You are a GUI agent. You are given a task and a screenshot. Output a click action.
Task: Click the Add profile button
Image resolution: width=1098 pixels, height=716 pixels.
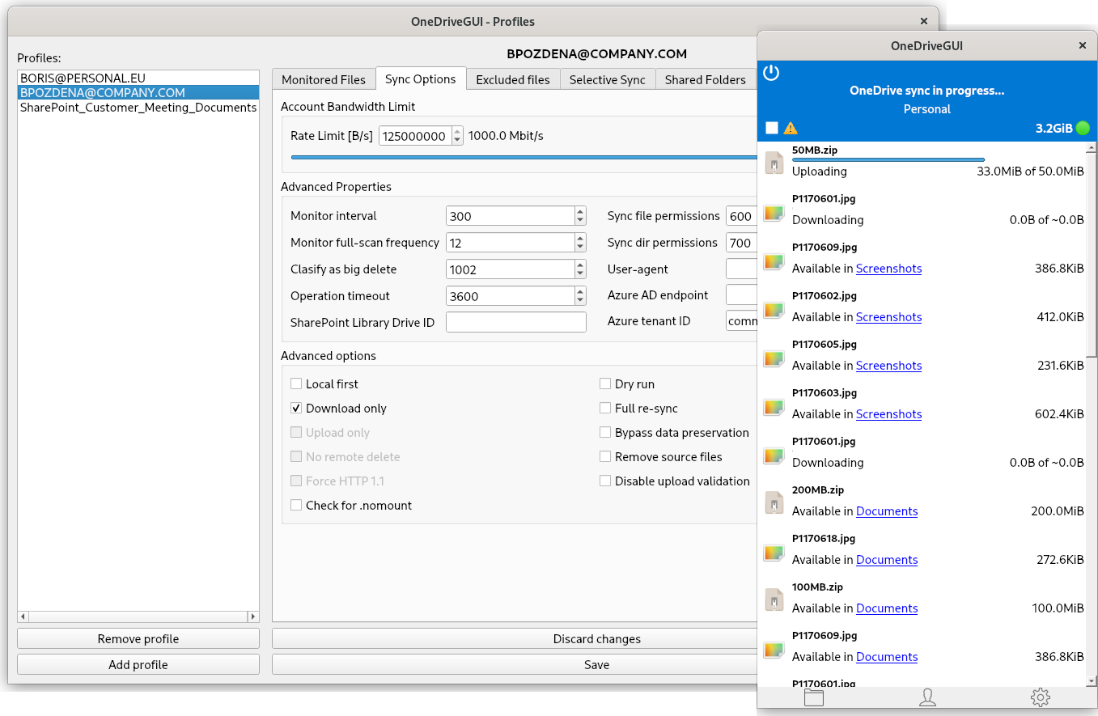tap(138, 664)
